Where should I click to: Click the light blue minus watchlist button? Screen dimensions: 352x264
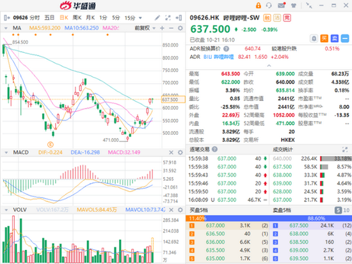345,38
